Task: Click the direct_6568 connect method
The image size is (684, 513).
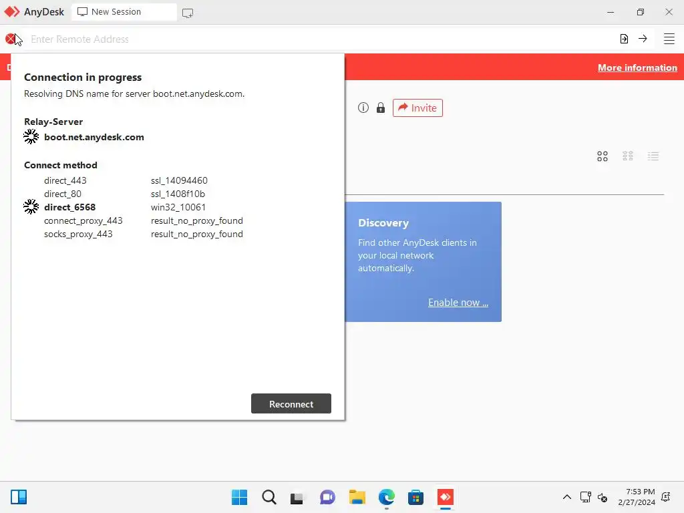Action: pyautogui.click(x=69, y=207)
